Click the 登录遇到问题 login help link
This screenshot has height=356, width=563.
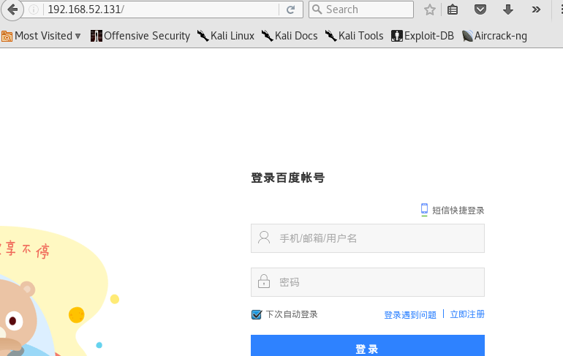410,315
